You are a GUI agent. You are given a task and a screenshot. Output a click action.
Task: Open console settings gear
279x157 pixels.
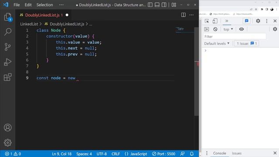[x=275, y=29]
